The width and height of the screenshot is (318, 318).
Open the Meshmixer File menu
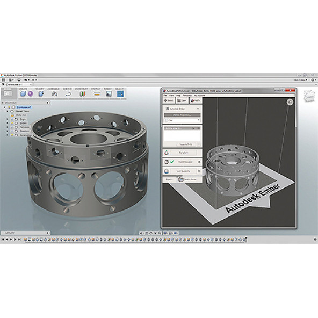(x=165, y=95)
